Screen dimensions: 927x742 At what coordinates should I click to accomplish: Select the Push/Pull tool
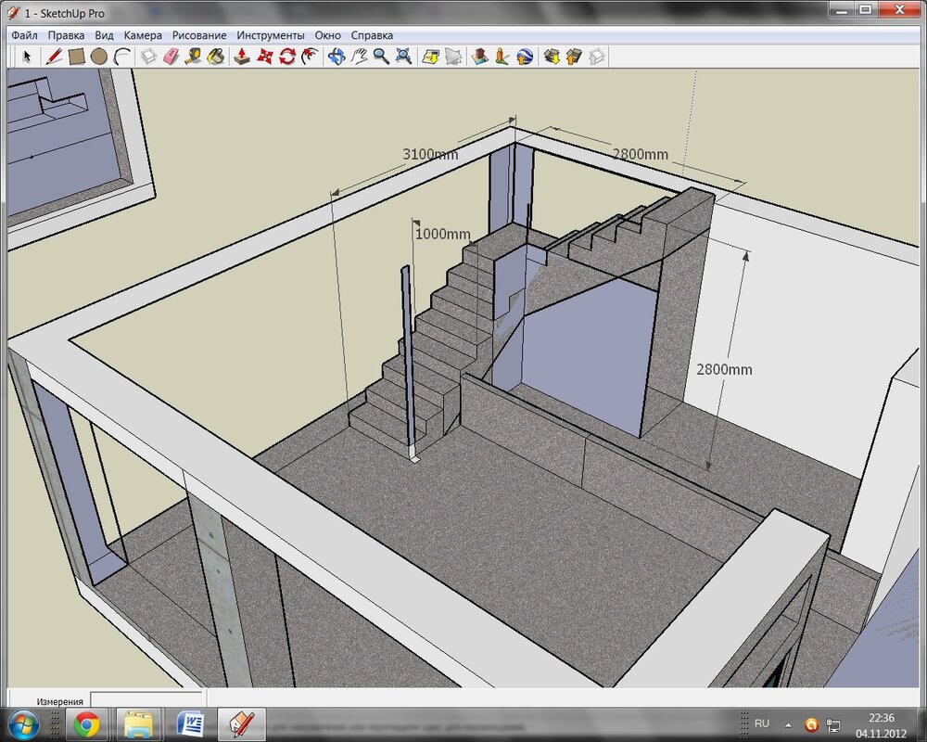click(x=242, y=57)
